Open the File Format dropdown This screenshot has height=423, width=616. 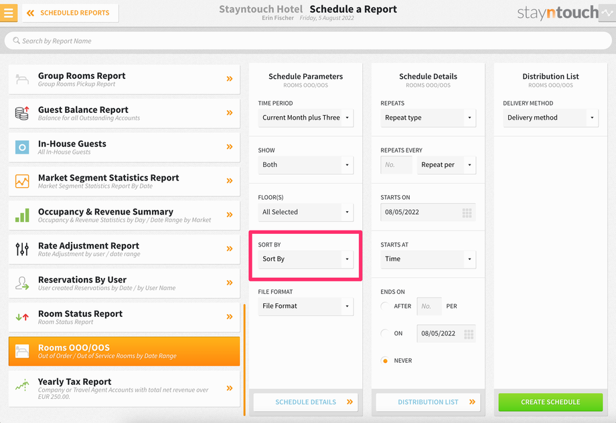(x=305, y=306)
